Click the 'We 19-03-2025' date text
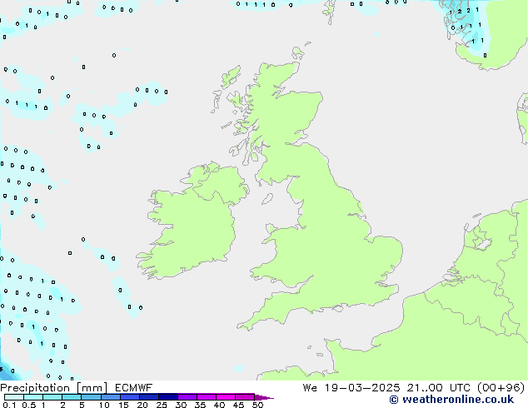Screen dimensions: 528x408 tap(351, 388)
